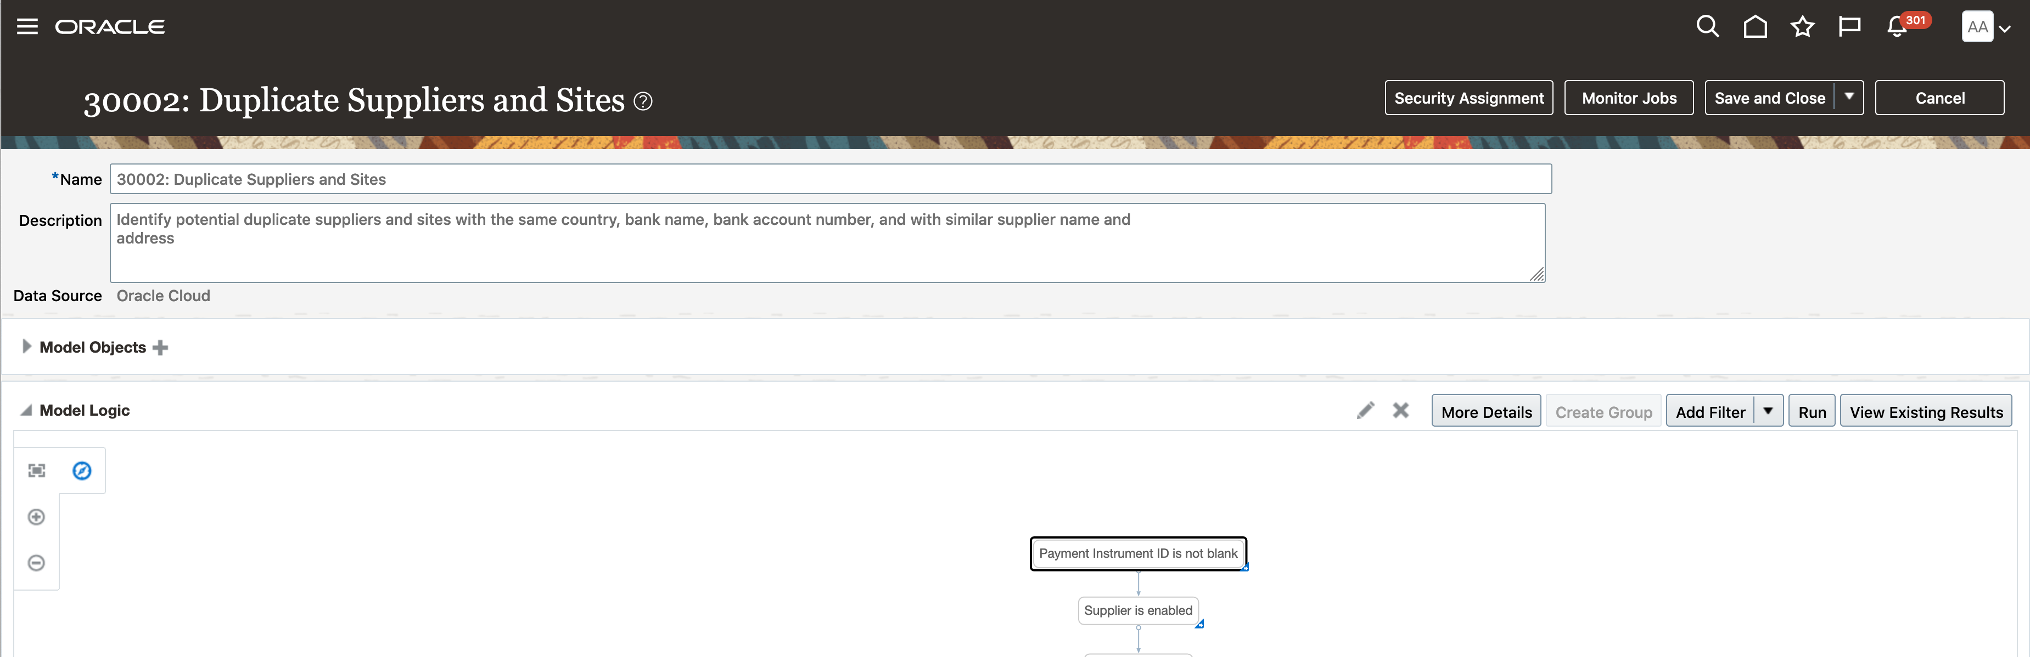The height and width of the screenshot is (657, 2030).
Task: Click the pencil edit filter icon
Action: point(1365,411)
